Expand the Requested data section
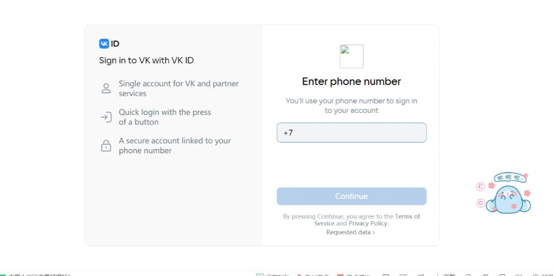Screen dimensions: 553x276 pyautogui.click(x=351, y=232)
